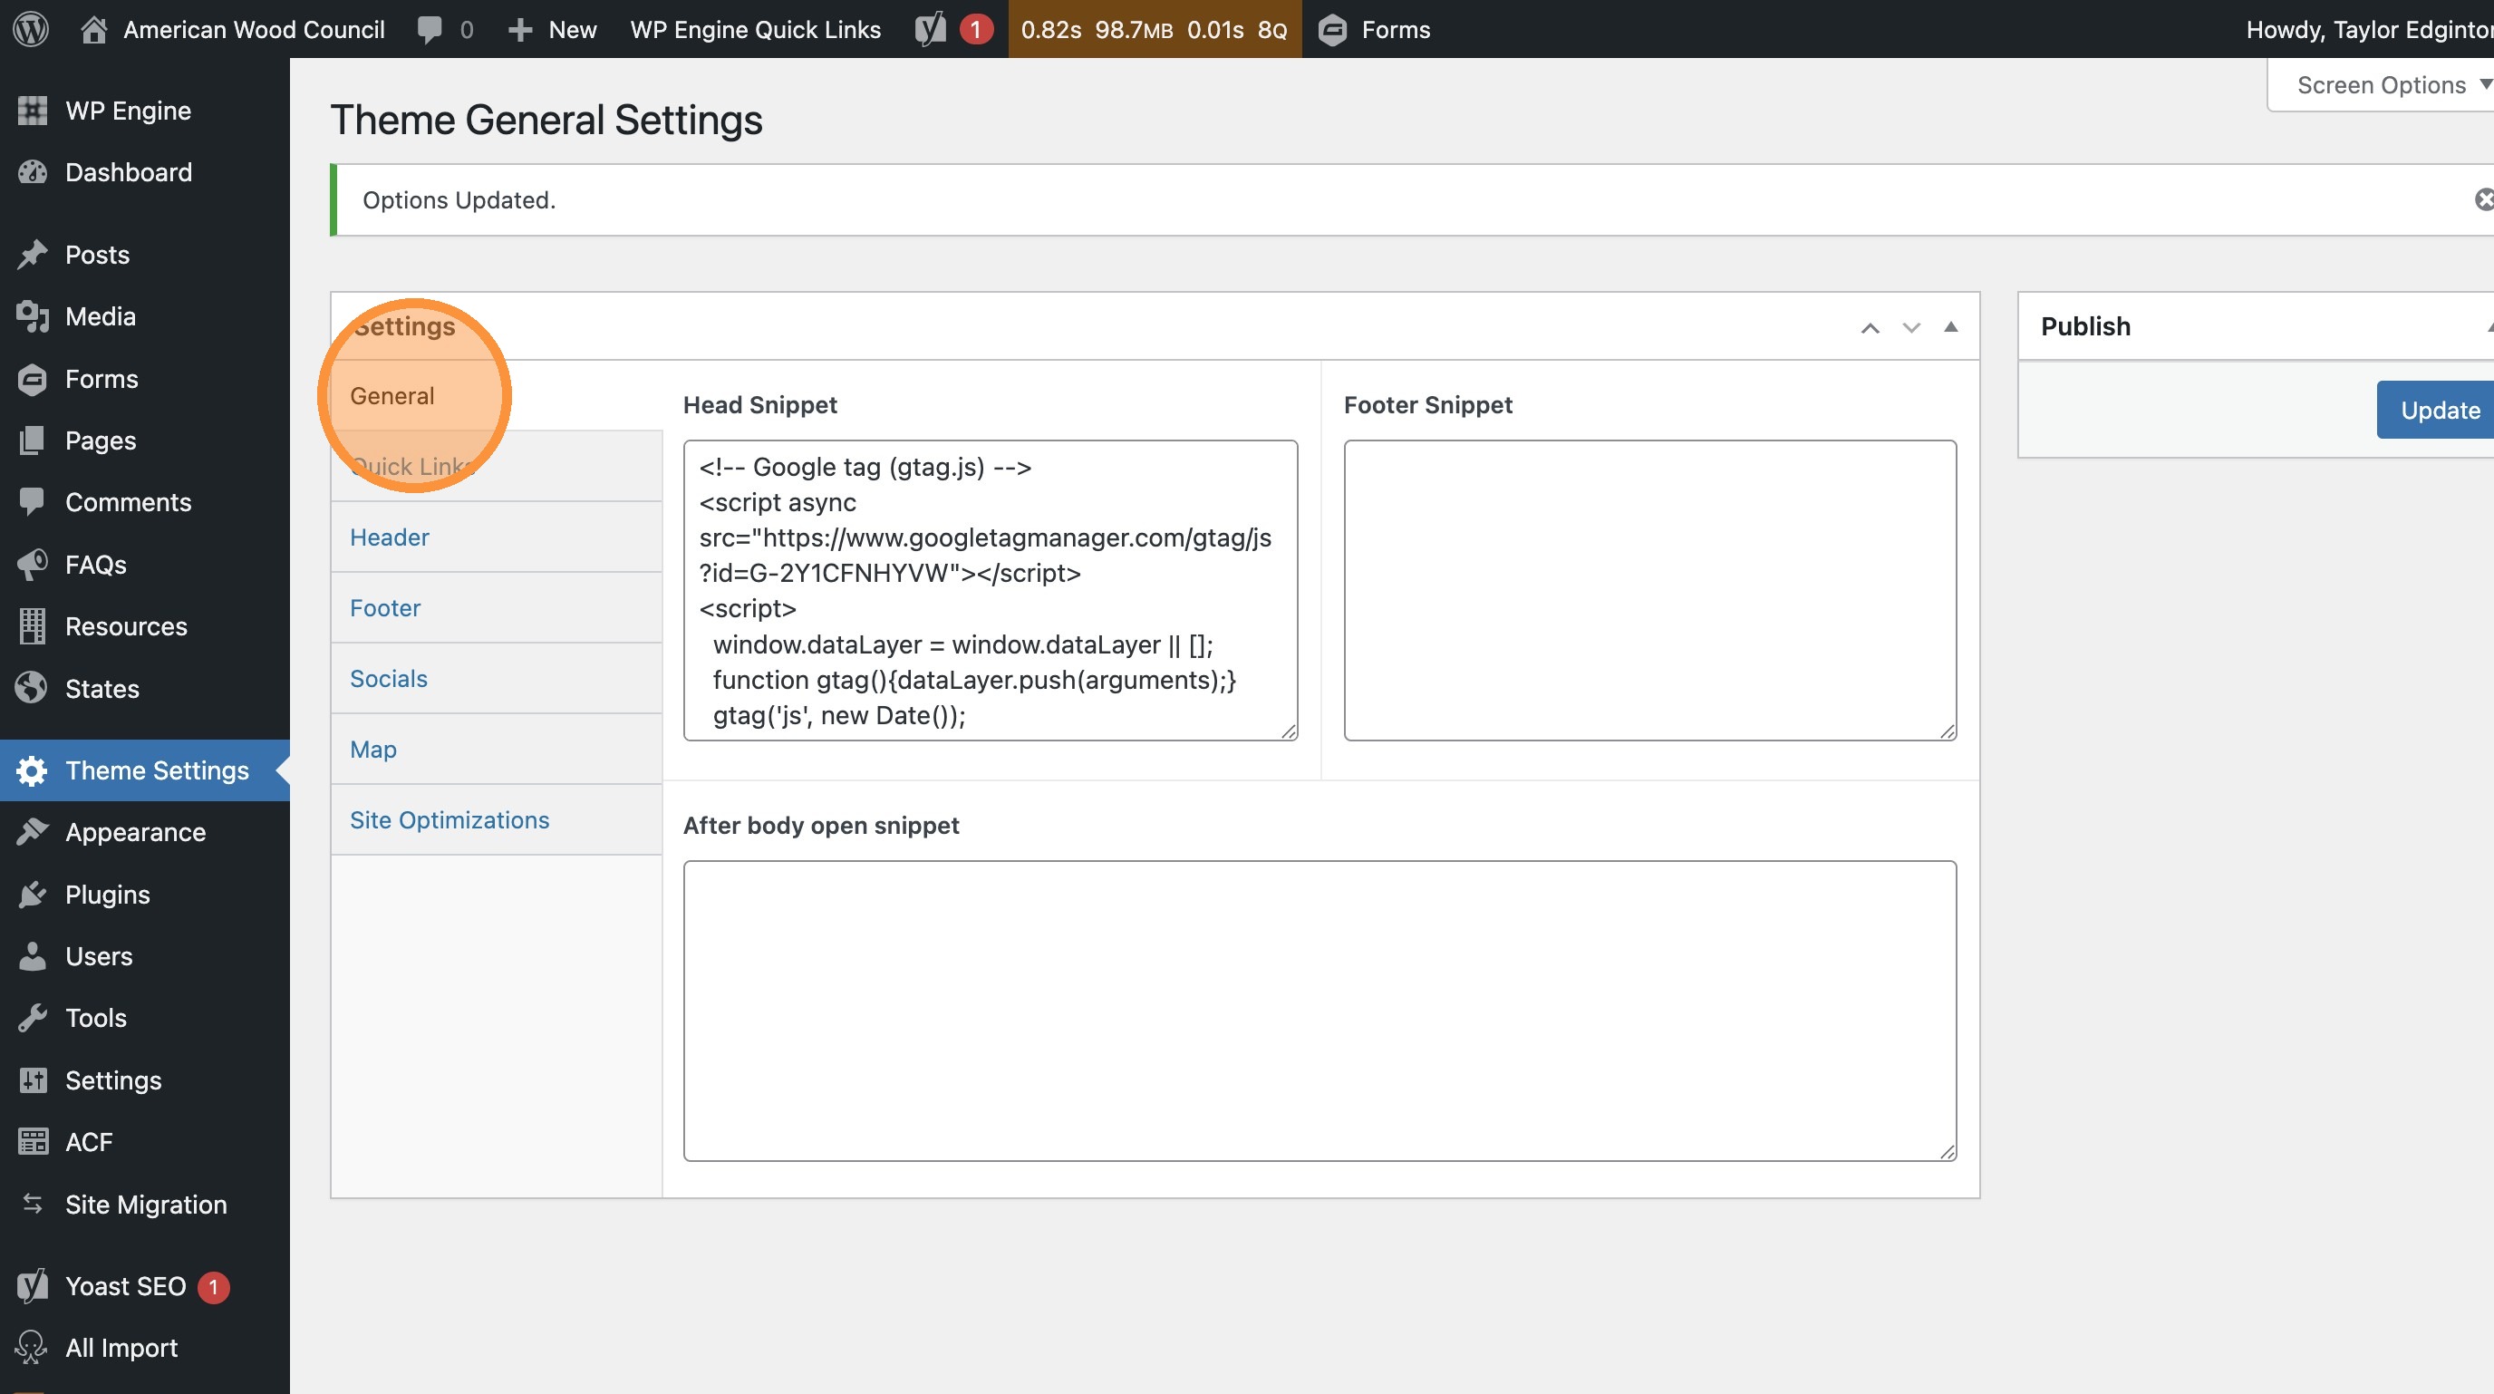Click the Site Migration sidebar icon
Screen dimensions: 2494x1394
coord(32,1204)
